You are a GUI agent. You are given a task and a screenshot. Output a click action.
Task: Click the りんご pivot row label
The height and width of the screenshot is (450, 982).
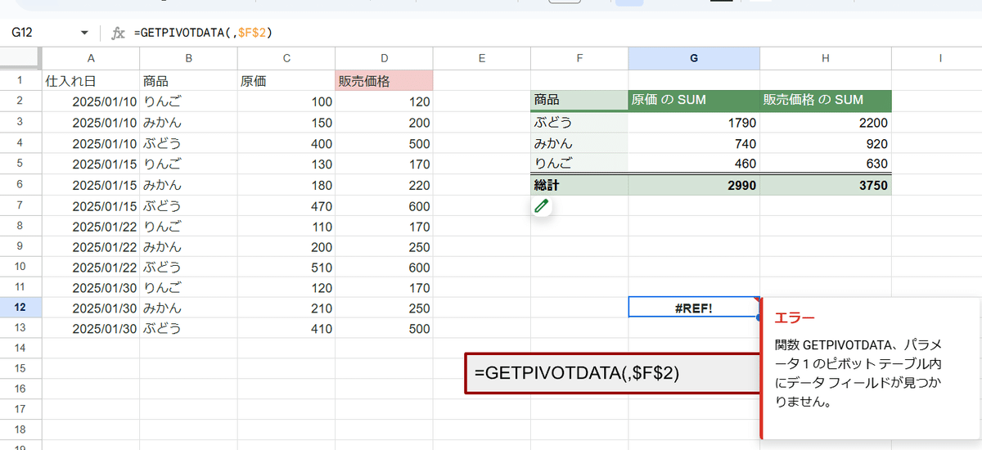pos(579,164)
